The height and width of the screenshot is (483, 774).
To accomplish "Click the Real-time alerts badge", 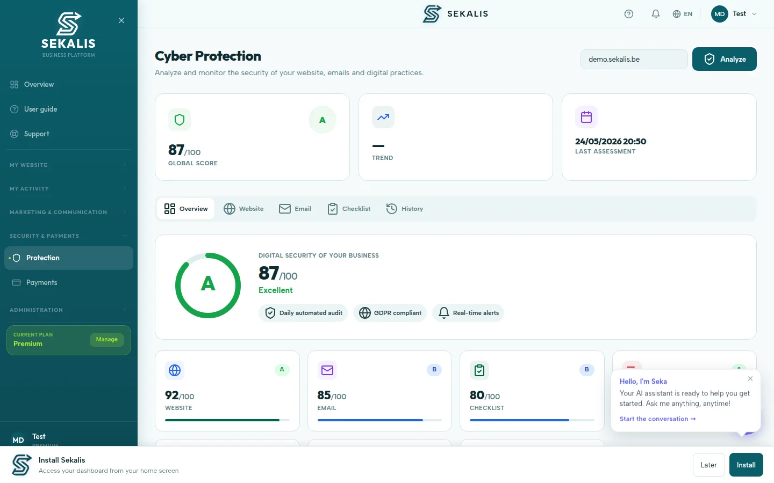I will (x=468, y=313).
